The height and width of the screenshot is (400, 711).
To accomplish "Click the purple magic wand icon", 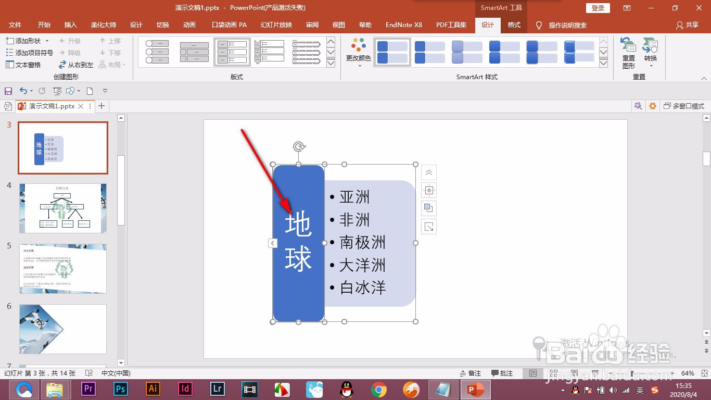I will 638,106.
